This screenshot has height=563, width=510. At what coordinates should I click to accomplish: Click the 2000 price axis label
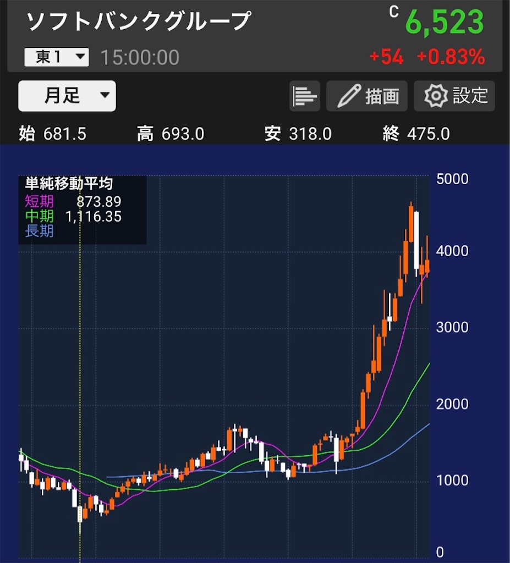coord(452,404)
